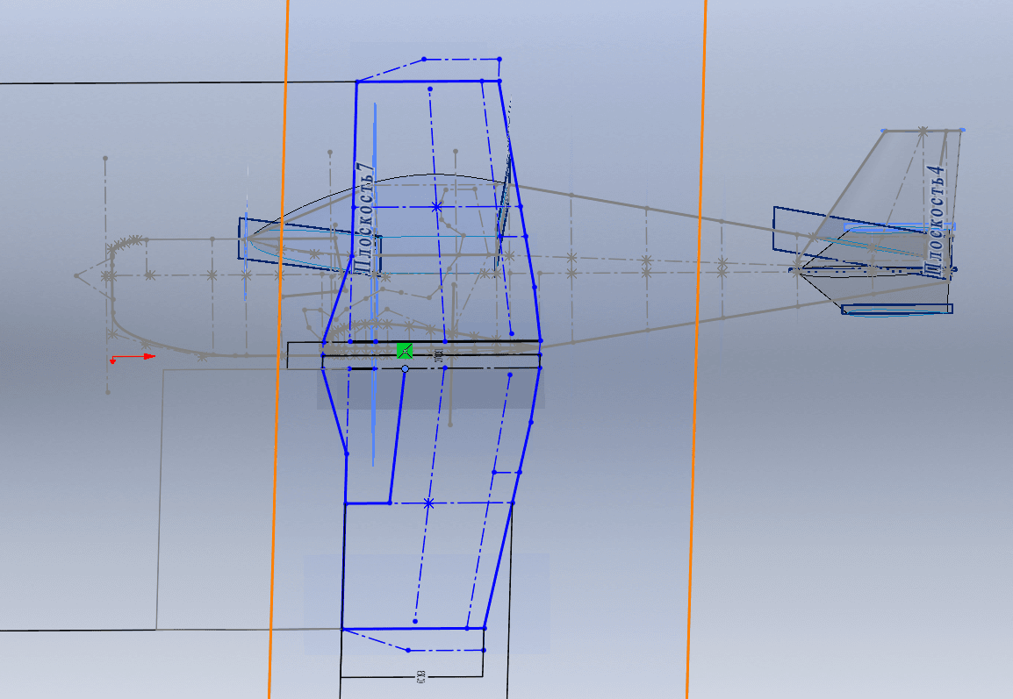
Task: Select the dimension text under the wing tip
Action: (x=420, y=676)
